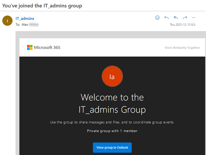The width and height of the screenshot is (206, 155).
Task: Reply all using the double-arrow icon
Action: click(176, 17)
